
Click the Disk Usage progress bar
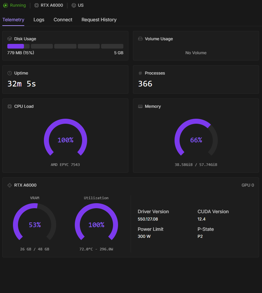65,46
